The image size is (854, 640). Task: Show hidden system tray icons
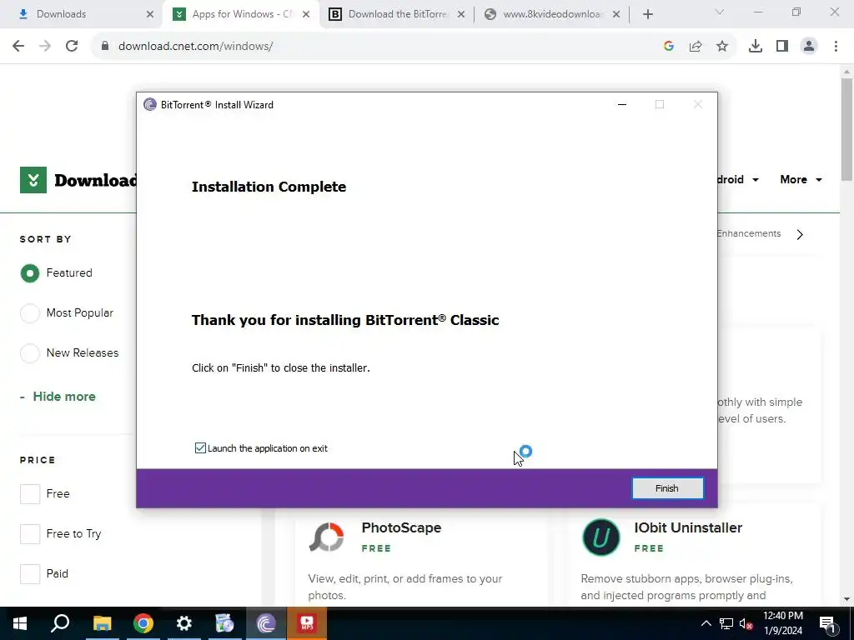[706, 623]
